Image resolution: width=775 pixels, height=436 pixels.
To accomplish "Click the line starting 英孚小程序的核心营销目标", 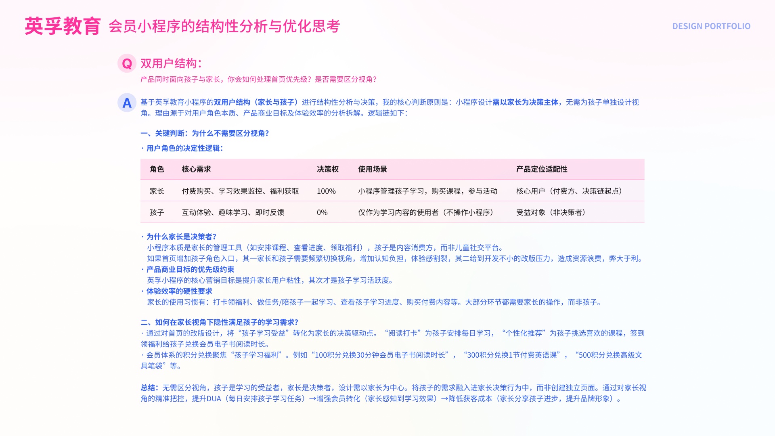I will [x=271, y=280].
